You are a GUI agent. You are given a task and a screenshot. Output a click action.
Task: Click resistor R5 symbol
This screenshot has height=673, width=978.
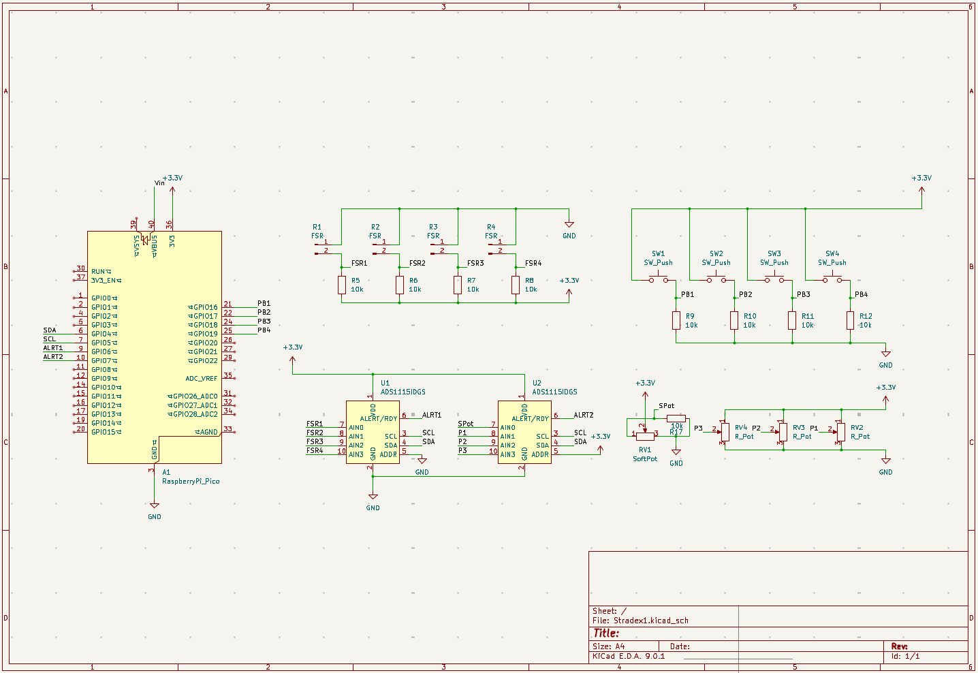(342, 285)
